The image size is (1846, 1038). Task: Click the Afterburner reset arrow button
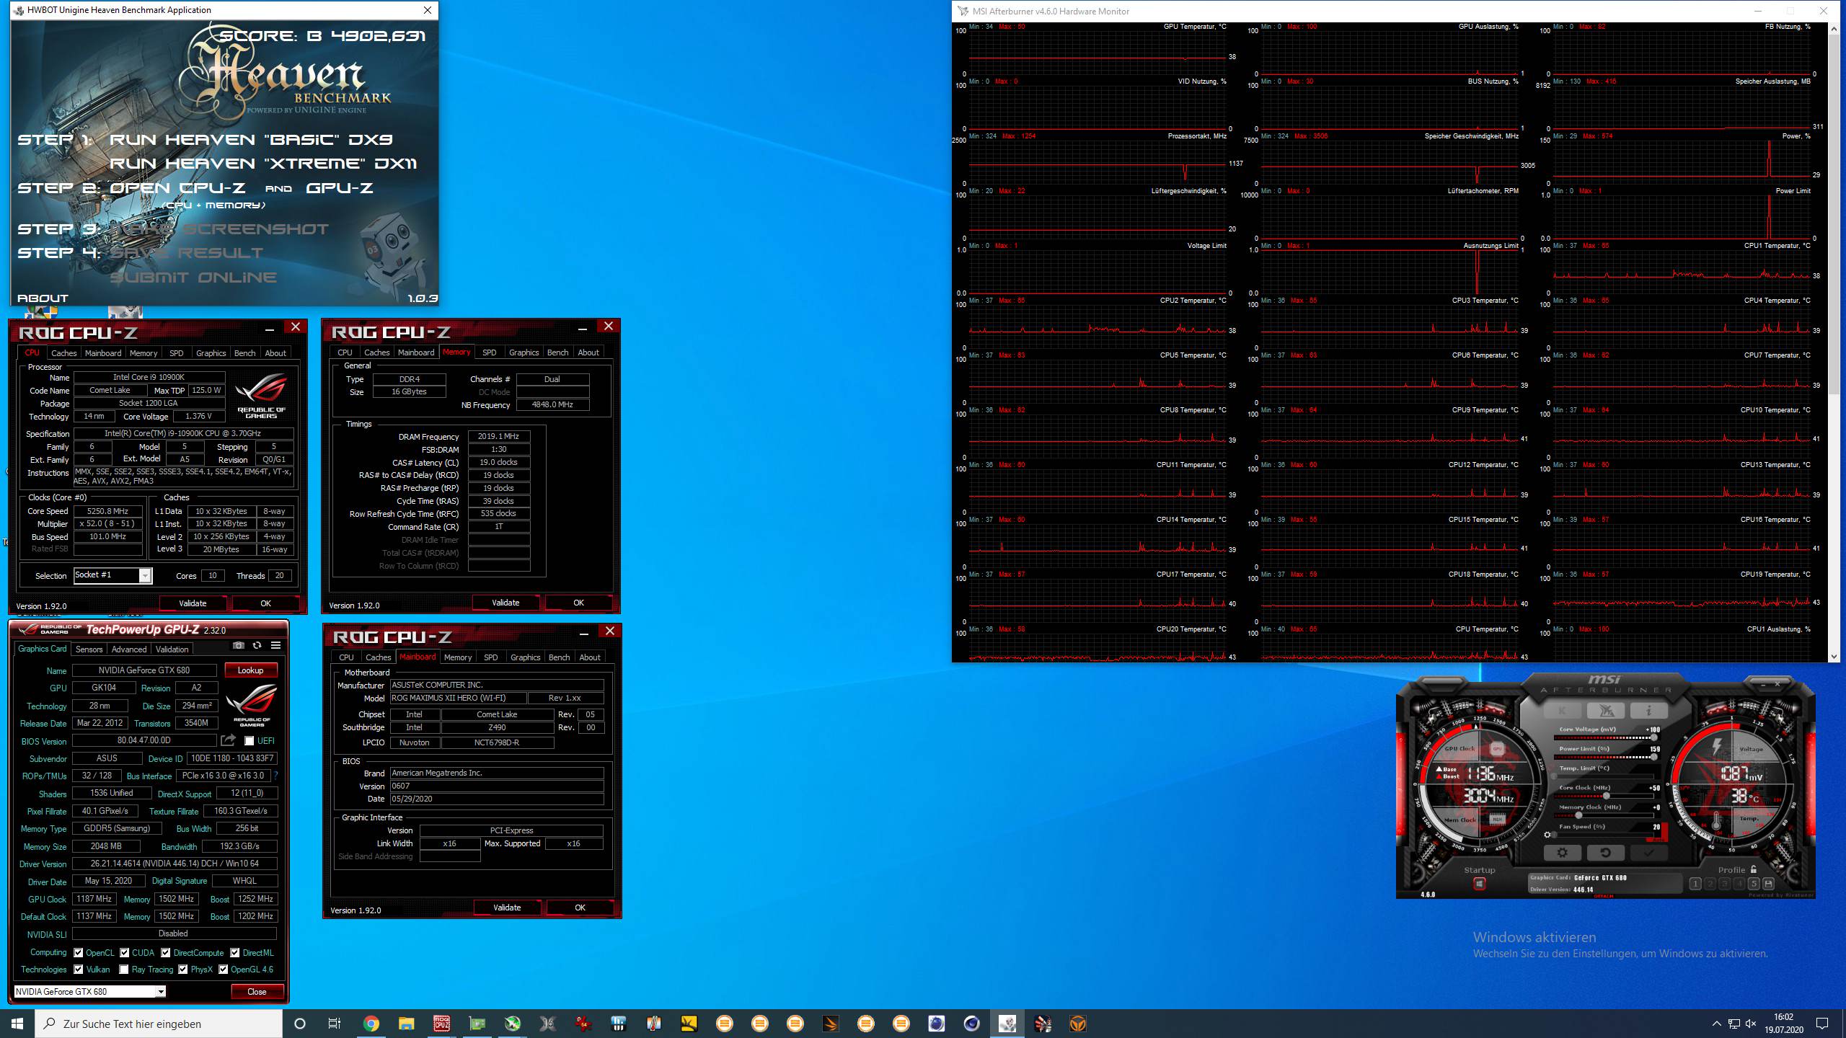[1605, 853]
